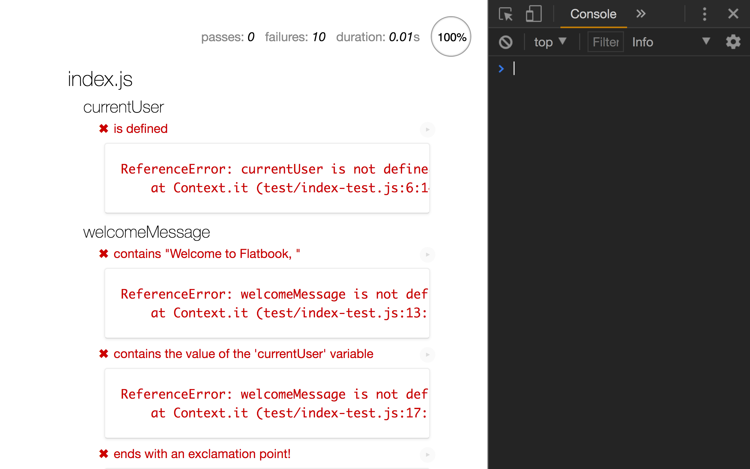Expand the 'contains Welcome to Flatbook' test result
The image size is (750, 469).
427,254
